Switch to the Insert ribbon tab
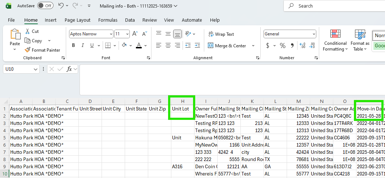Image resolution: width=385 pixels, height=178 pixels. click(51, 20)
